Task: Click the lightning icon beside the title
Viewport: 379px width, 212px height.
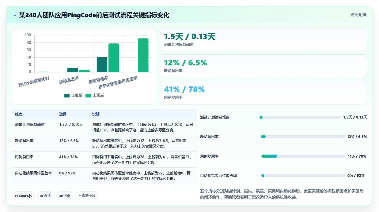Action: point(14,15)
